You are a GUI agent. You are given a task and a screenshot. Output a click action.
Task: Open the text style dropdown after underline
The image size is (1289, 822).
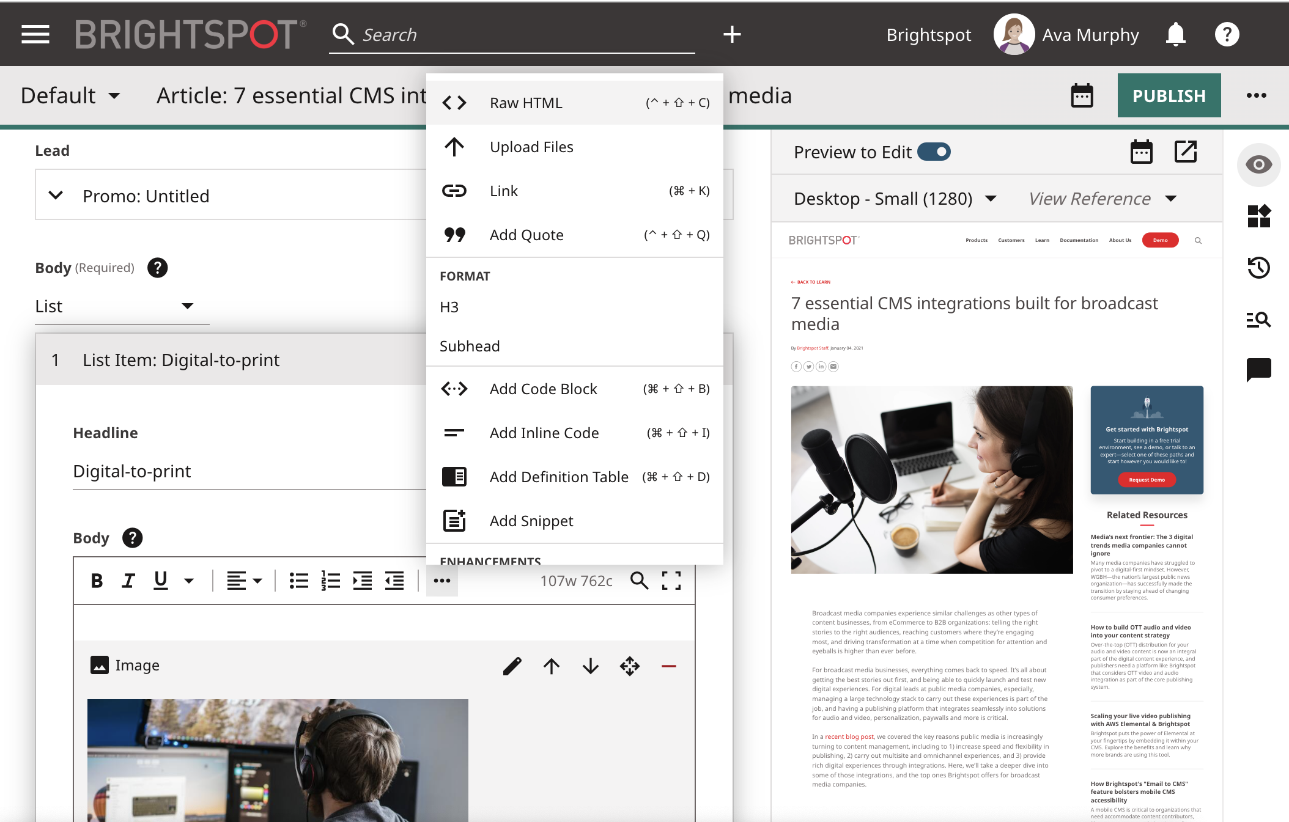pyautogui.click(x=189, y=581)
